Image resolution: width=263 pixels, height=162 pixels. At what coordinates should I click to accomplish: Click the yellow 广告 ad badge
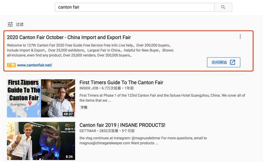[x=11, y=65]
